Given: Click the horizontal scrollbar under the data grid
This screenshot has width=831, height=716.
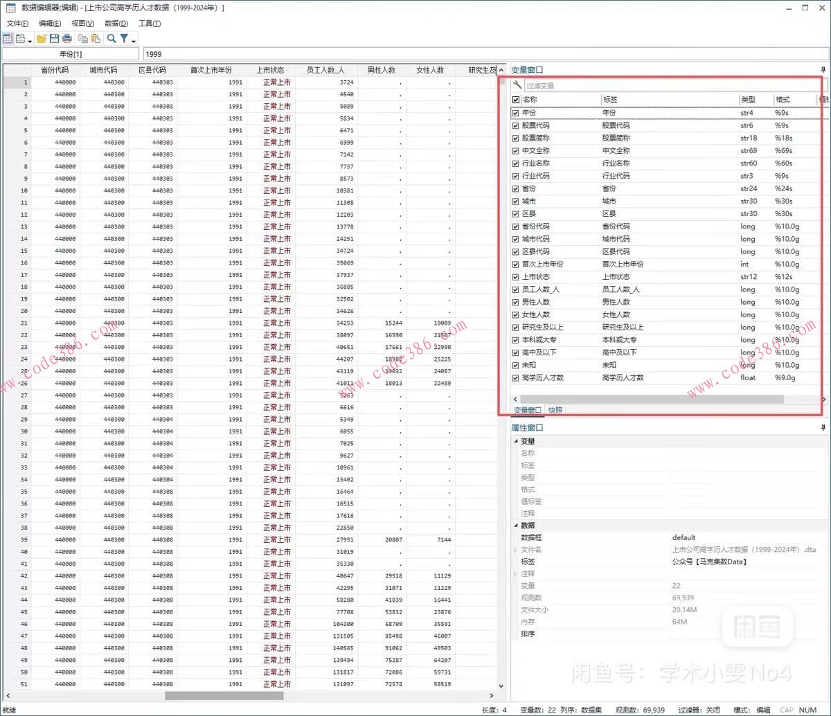Looking at the screenshot, I should (x=224, y=695).
